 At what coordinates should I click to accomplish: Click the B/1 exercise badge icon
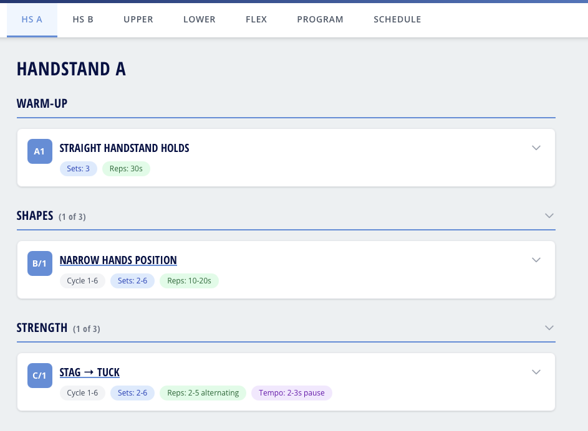click(39, 263)
